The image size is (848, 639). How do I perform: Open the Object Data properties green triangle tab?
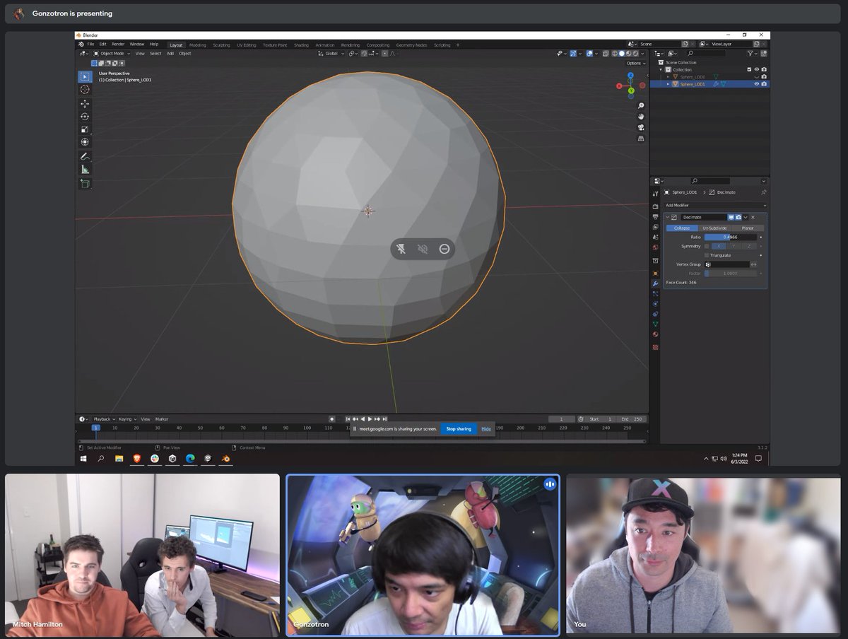click(655, 324)
